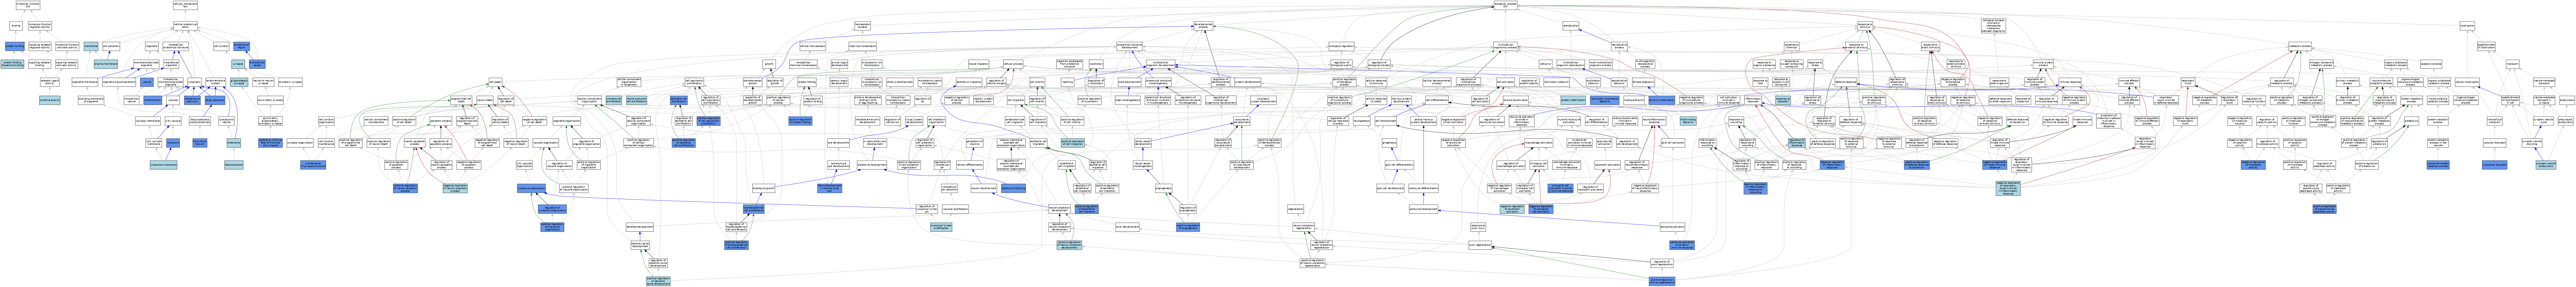The height and width of the screenshot is (287, 2576).
Task: Click the 'regulation of biological quality' node
Action: [1342, 64]
